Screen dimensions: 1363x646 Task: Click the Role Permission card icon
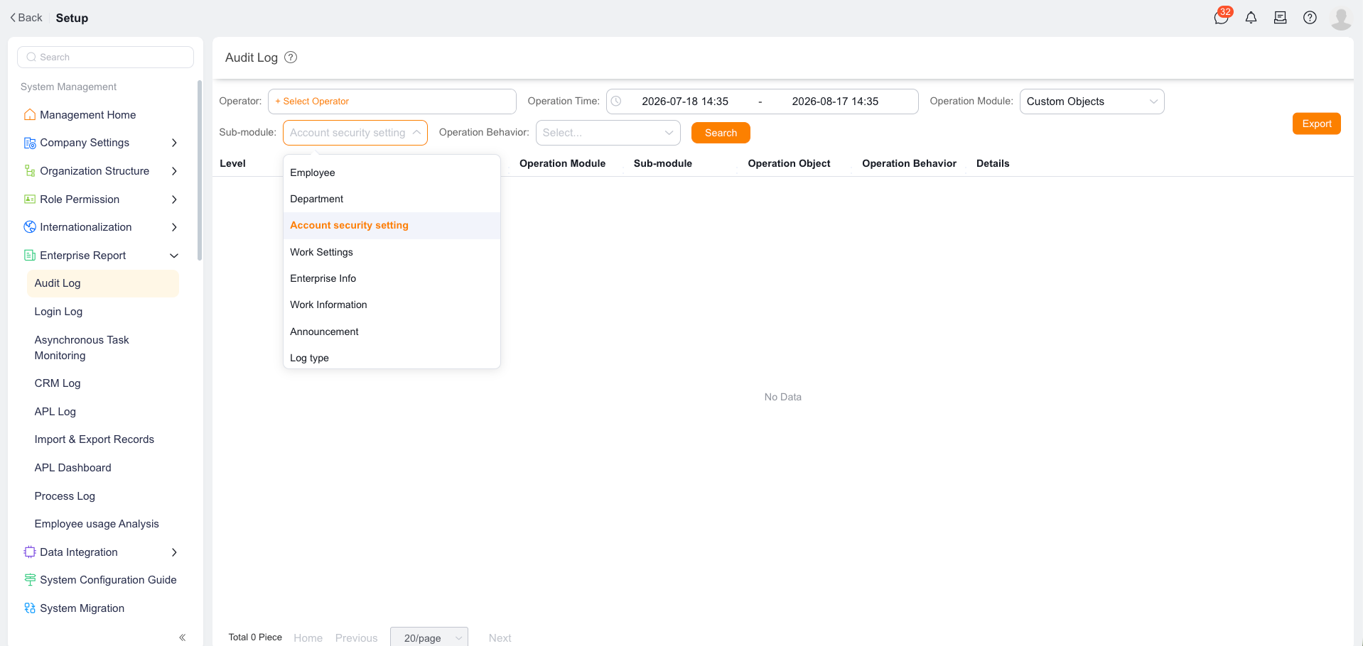[30, 199]
